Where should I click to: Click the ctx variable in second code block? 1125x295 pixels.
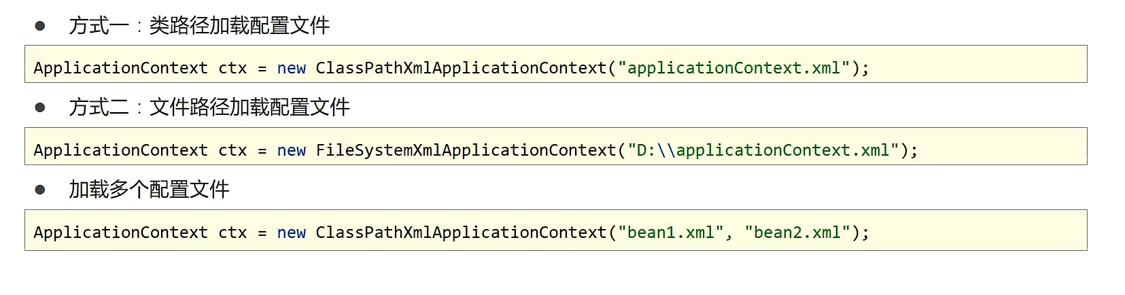232,150
